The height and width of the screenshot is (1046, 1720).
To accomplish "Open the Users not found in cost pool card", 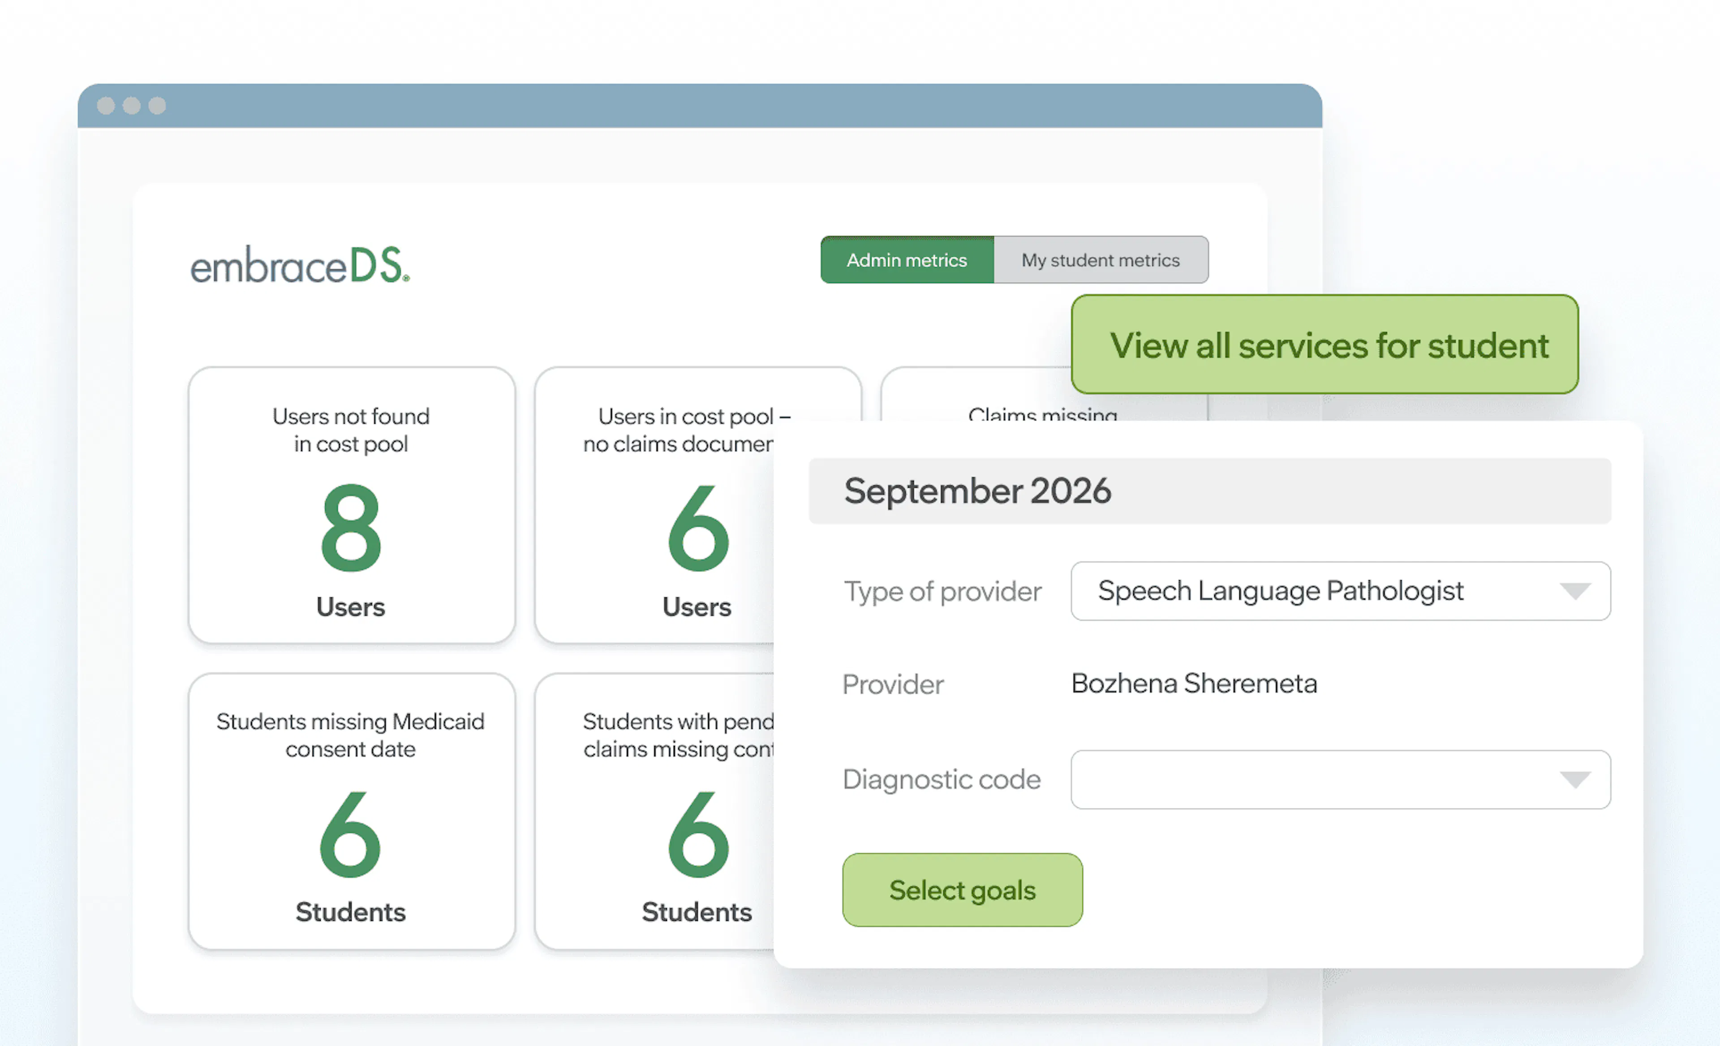I will point(352,505).
